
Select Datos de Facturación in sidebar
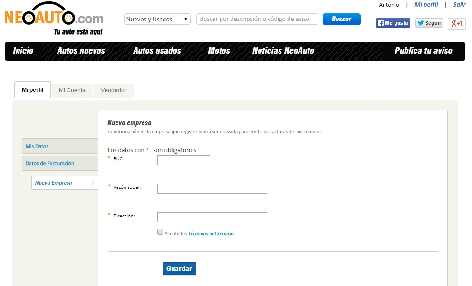pyautogui.click(x=50, y=163)
